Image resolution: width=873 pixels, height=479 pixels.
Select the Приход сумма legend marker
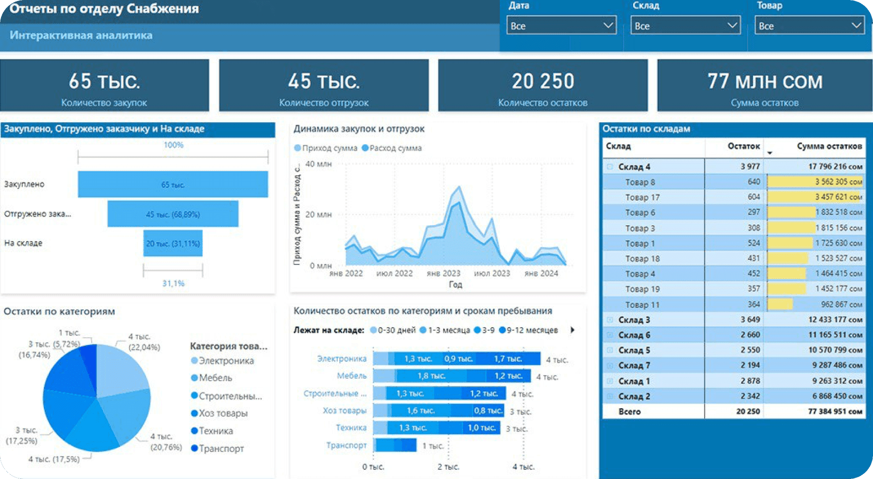(297, 148)
